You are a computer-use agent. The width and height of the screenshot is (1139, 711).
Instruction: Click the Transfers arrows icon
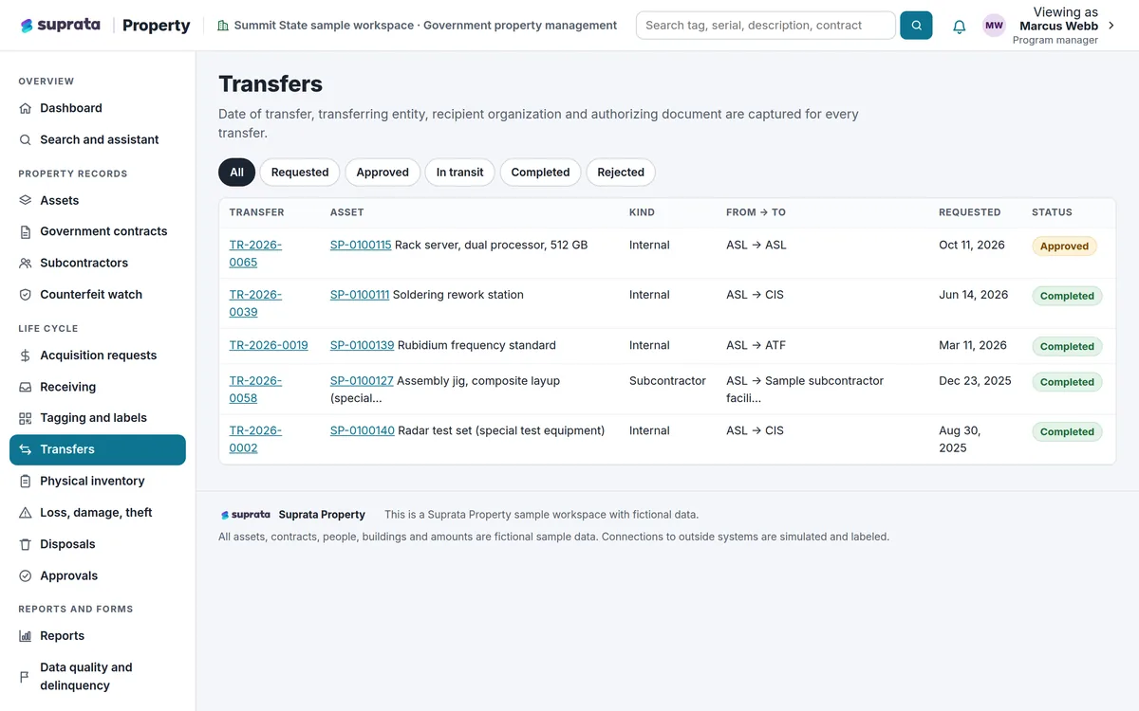click(x=26, y=449)
